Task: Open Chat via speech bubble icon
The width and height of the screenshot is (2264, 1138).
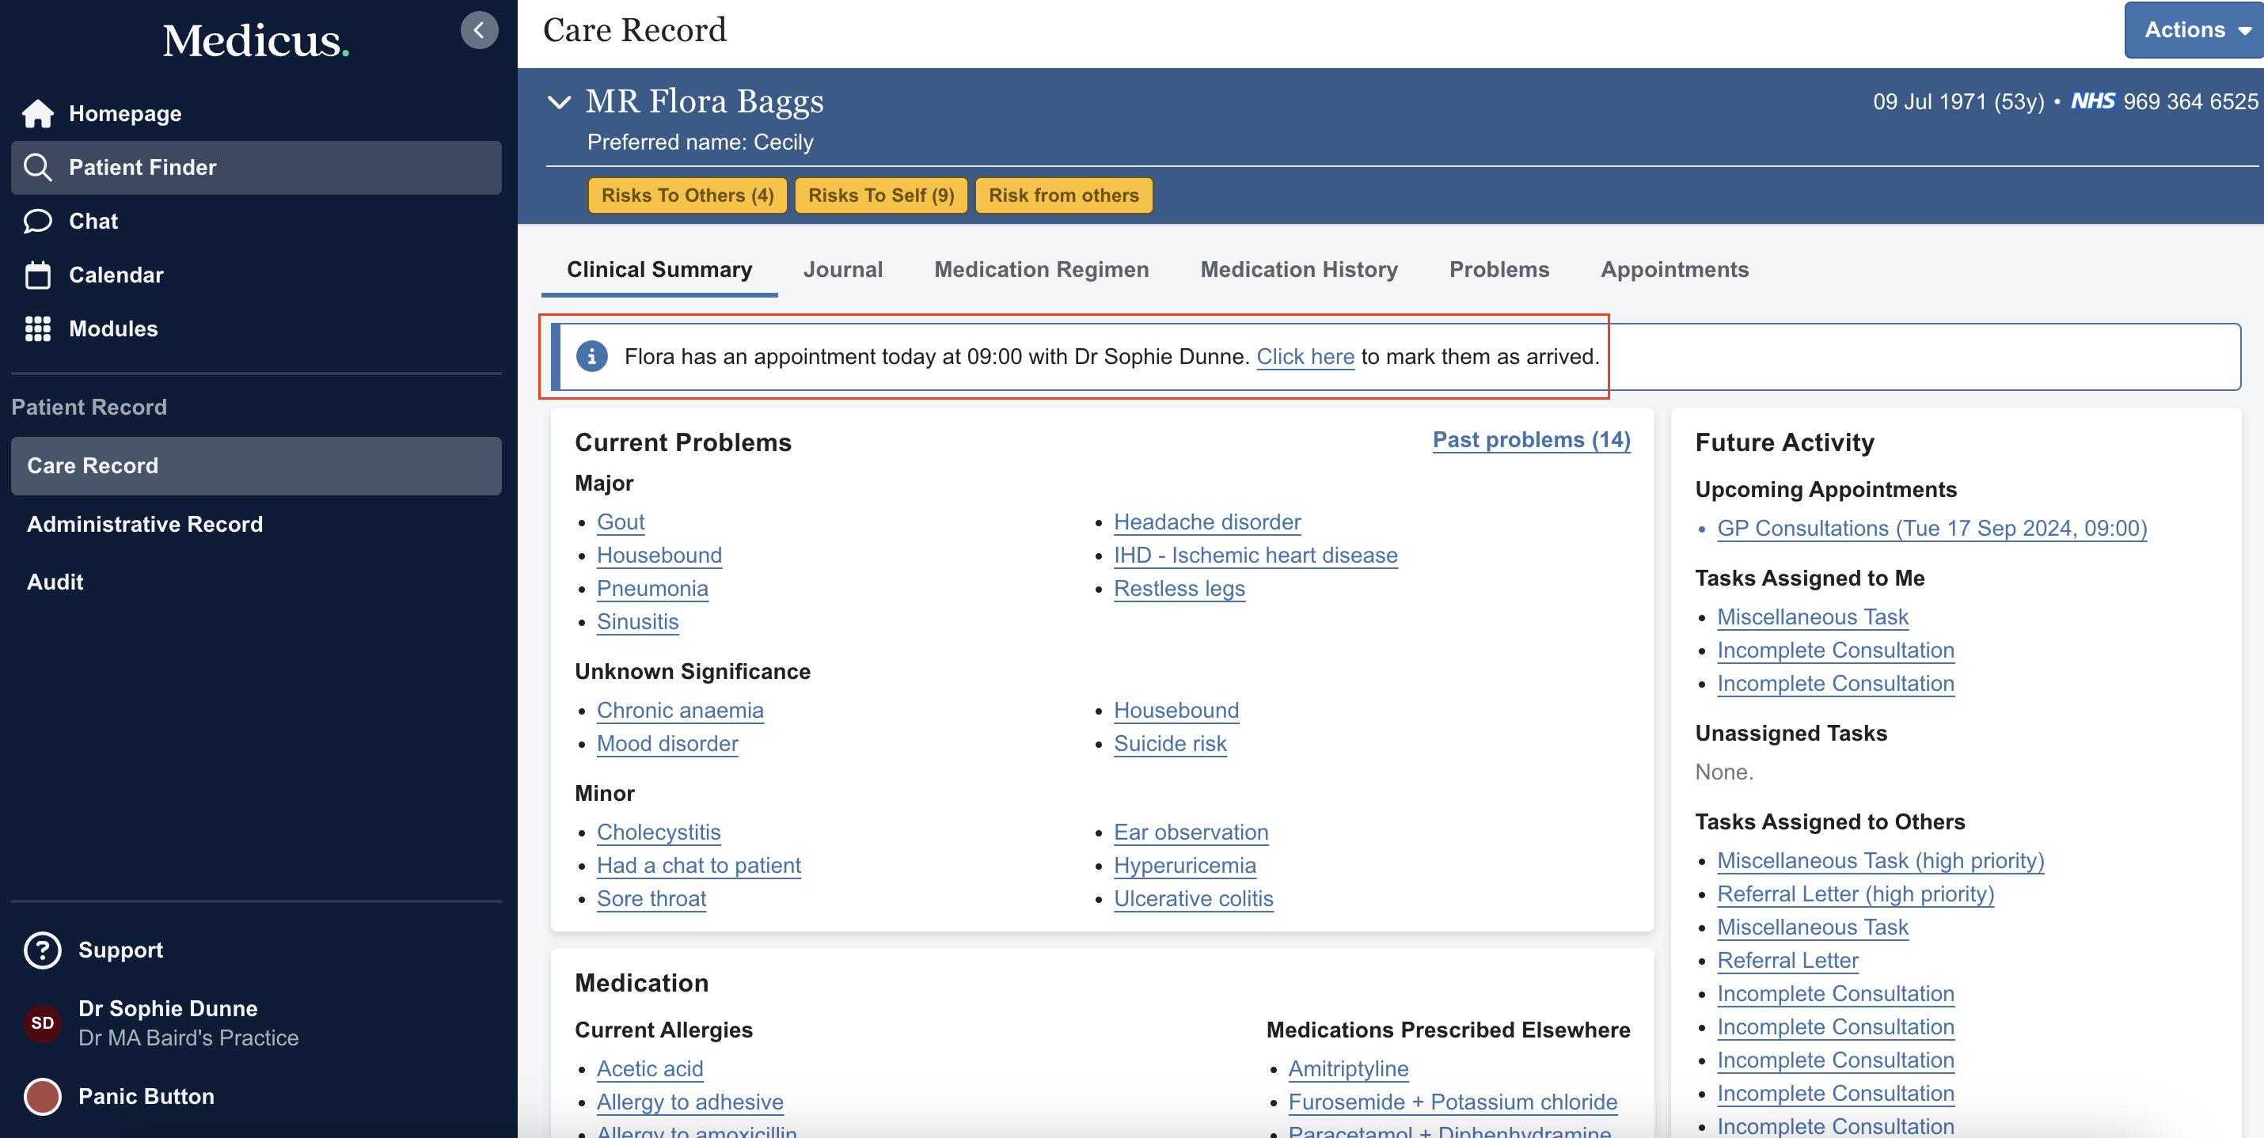Action: pyautogui.click(x=38, y=221)
